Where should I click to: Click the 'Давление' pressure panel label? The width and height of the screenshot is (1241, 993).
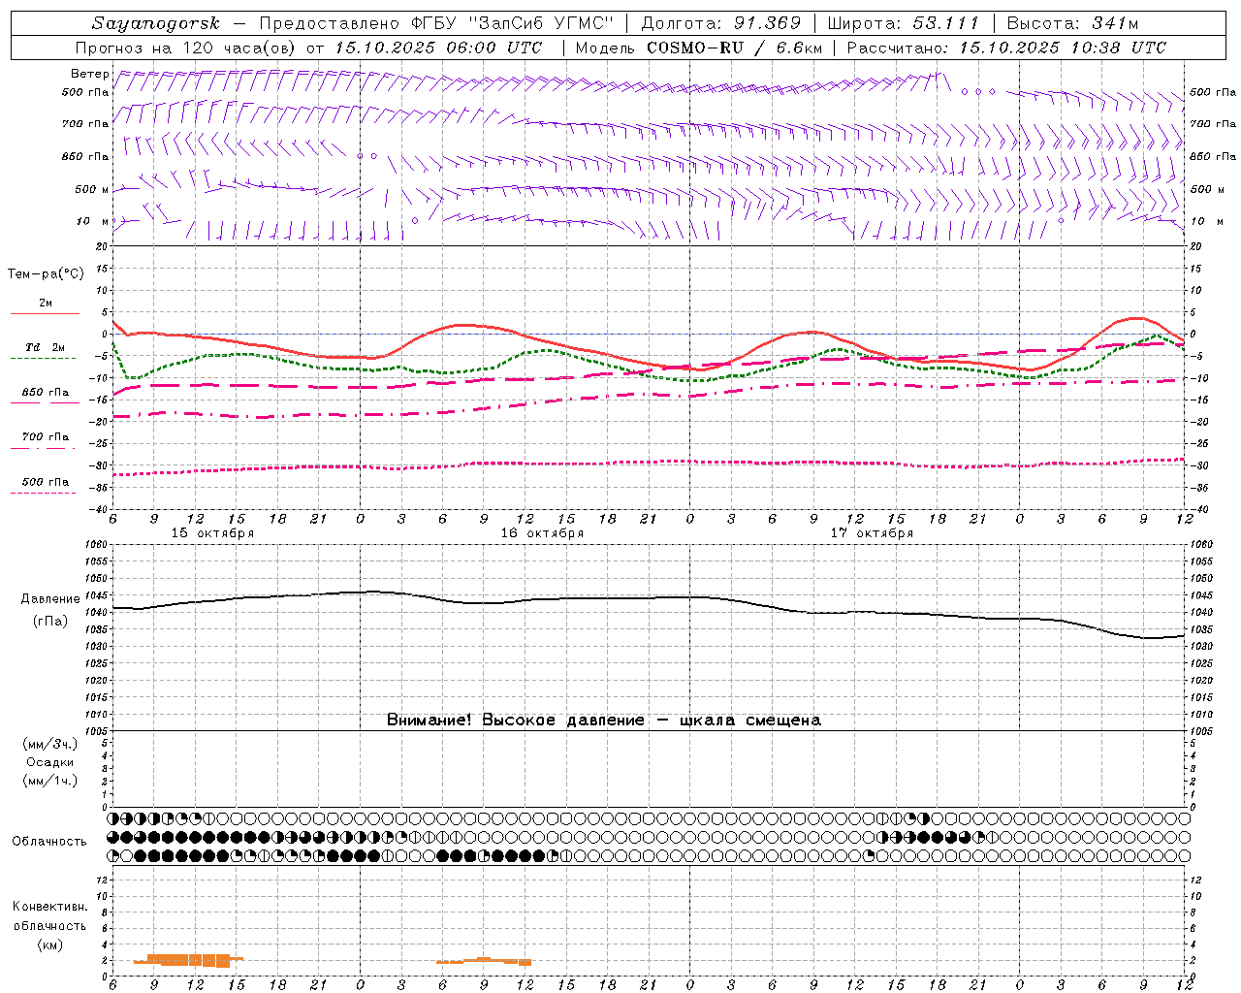click(50, 599)
